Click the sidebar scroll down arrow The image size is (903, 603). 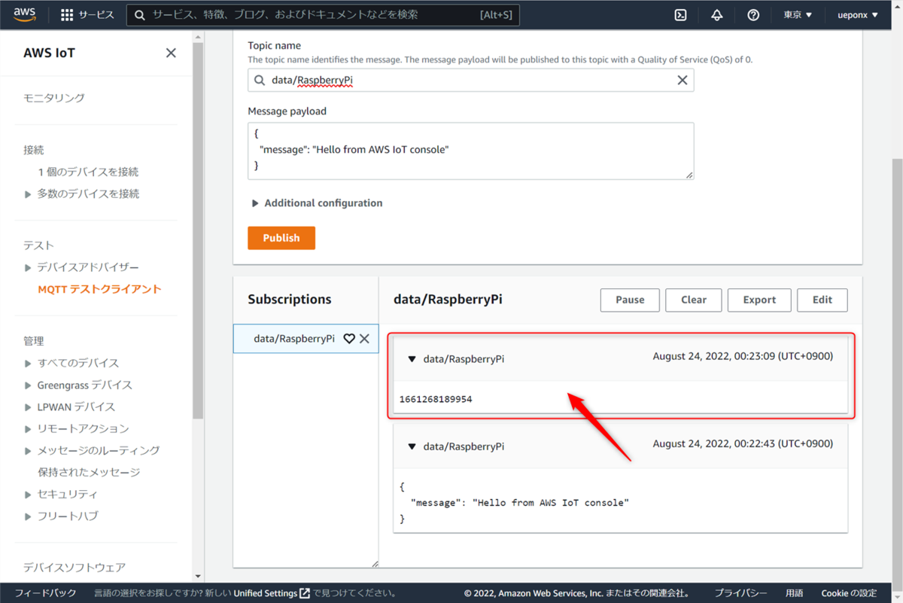click(x=198, y=577)
